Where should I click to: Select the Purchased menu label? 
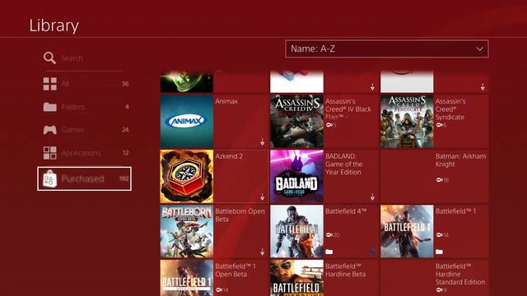(x=82, y=178)
